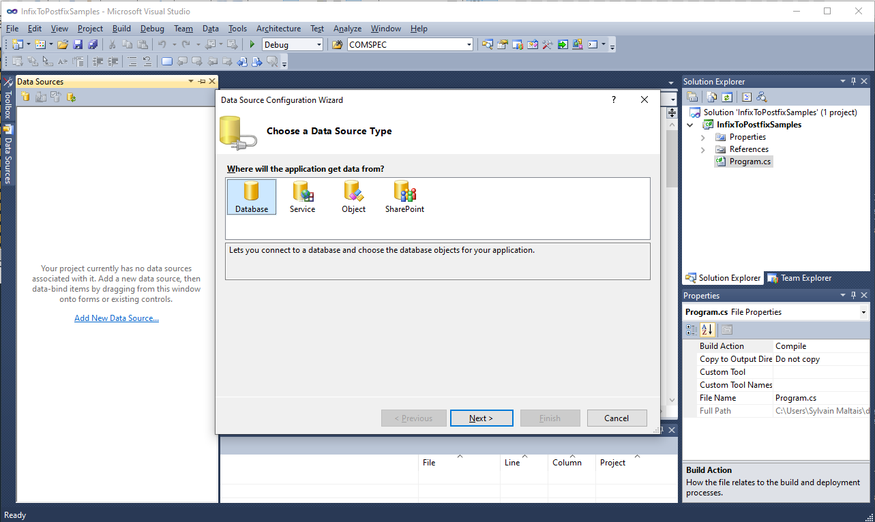Open the Architecture menu
This screenshot has width=875, height=522.
pos(278,29)
